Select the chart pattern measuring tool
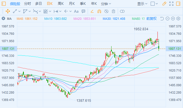Viewport: 183px width, 108px height. point(46,11)
